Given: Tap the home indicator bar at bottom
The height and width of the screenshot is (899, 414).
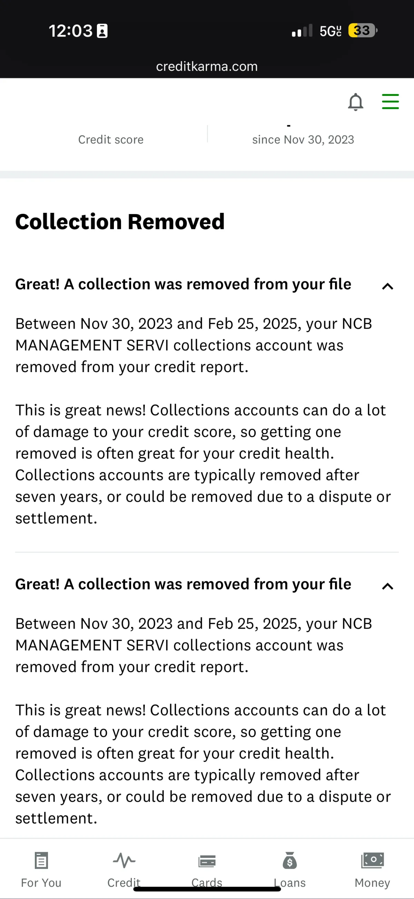Looking at the screenshot, I should click(207, 889).
